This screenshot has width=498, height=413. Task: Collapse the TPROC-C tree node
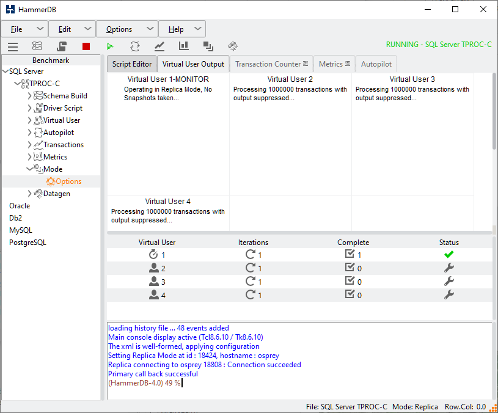17,84
